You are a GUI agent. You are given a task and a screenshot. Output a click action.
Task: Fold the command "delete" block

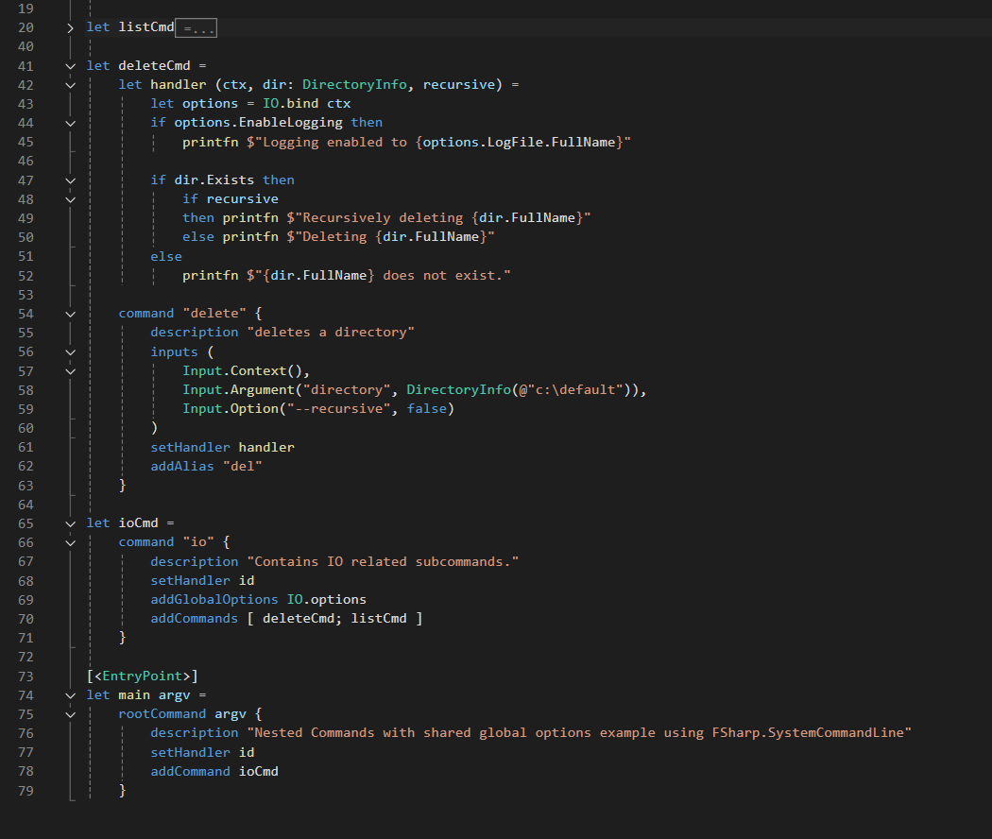[x=70, y=314]
